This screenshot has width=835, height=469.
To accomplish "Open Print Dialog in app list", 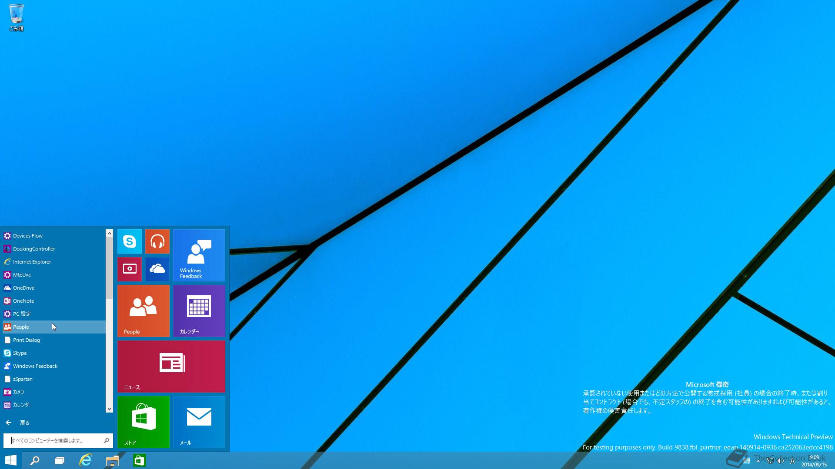I will [x=54, y=340].
